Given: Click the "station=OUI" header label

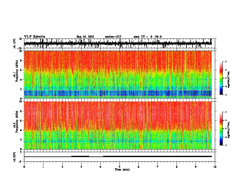Looking at the screenshot, I should pos(113,37).
